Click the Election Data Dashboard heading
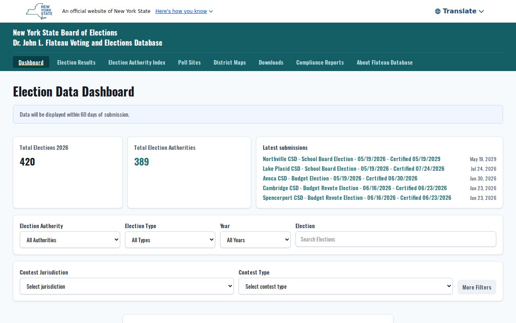This screenshot has width=516, height=323. click(x=74, y=92)
